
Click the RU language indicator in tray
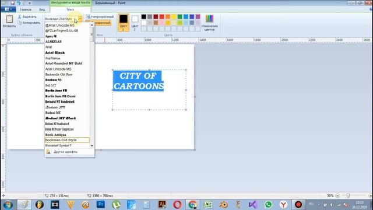(311, 204)
